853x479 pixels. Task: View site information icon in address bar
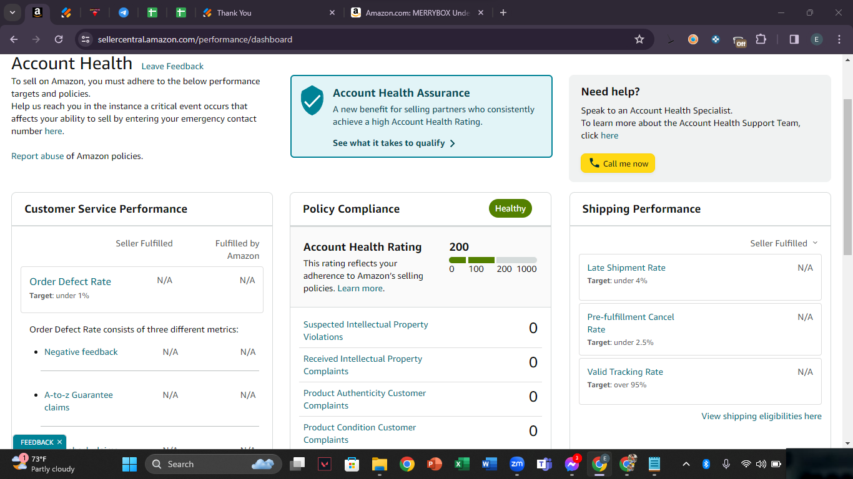click(86, 39)
